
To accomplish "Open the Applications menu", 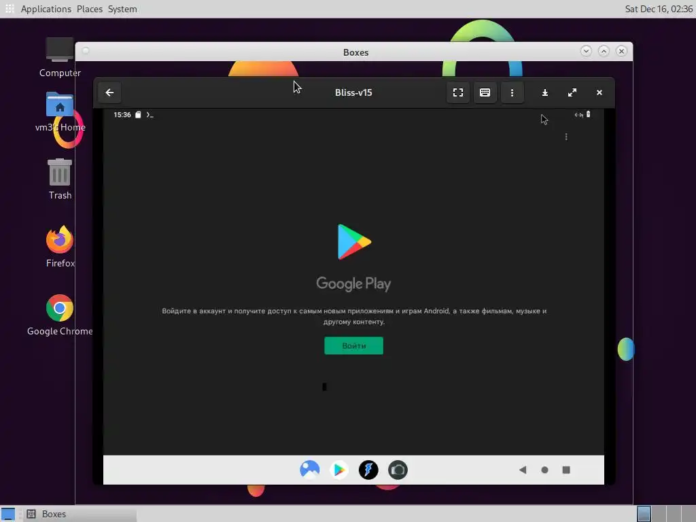I will pyautogui.click(x=46, y=9).
